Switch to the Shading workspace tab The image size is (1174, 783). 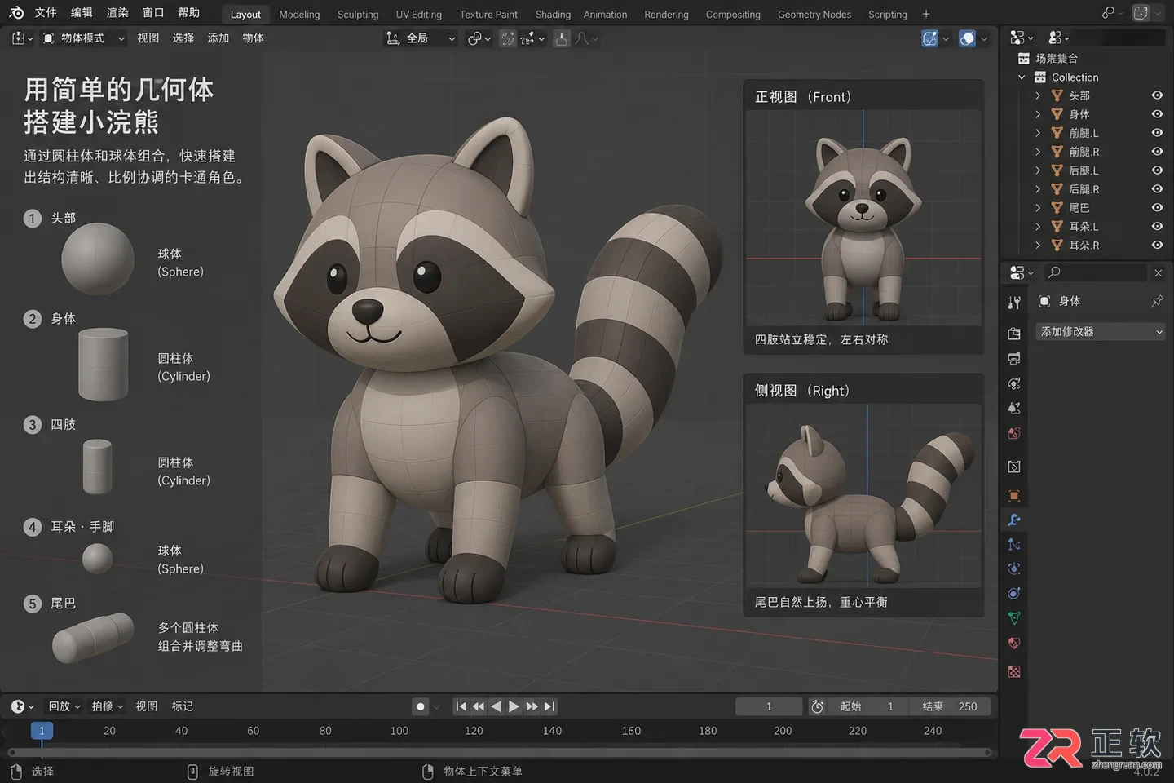coord(553,15)
